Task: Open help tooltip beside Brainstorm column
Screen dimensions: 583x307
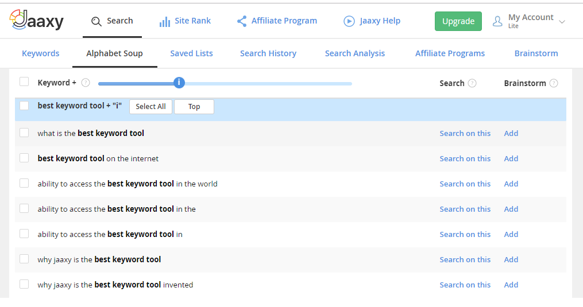Action: coord(554,83)
